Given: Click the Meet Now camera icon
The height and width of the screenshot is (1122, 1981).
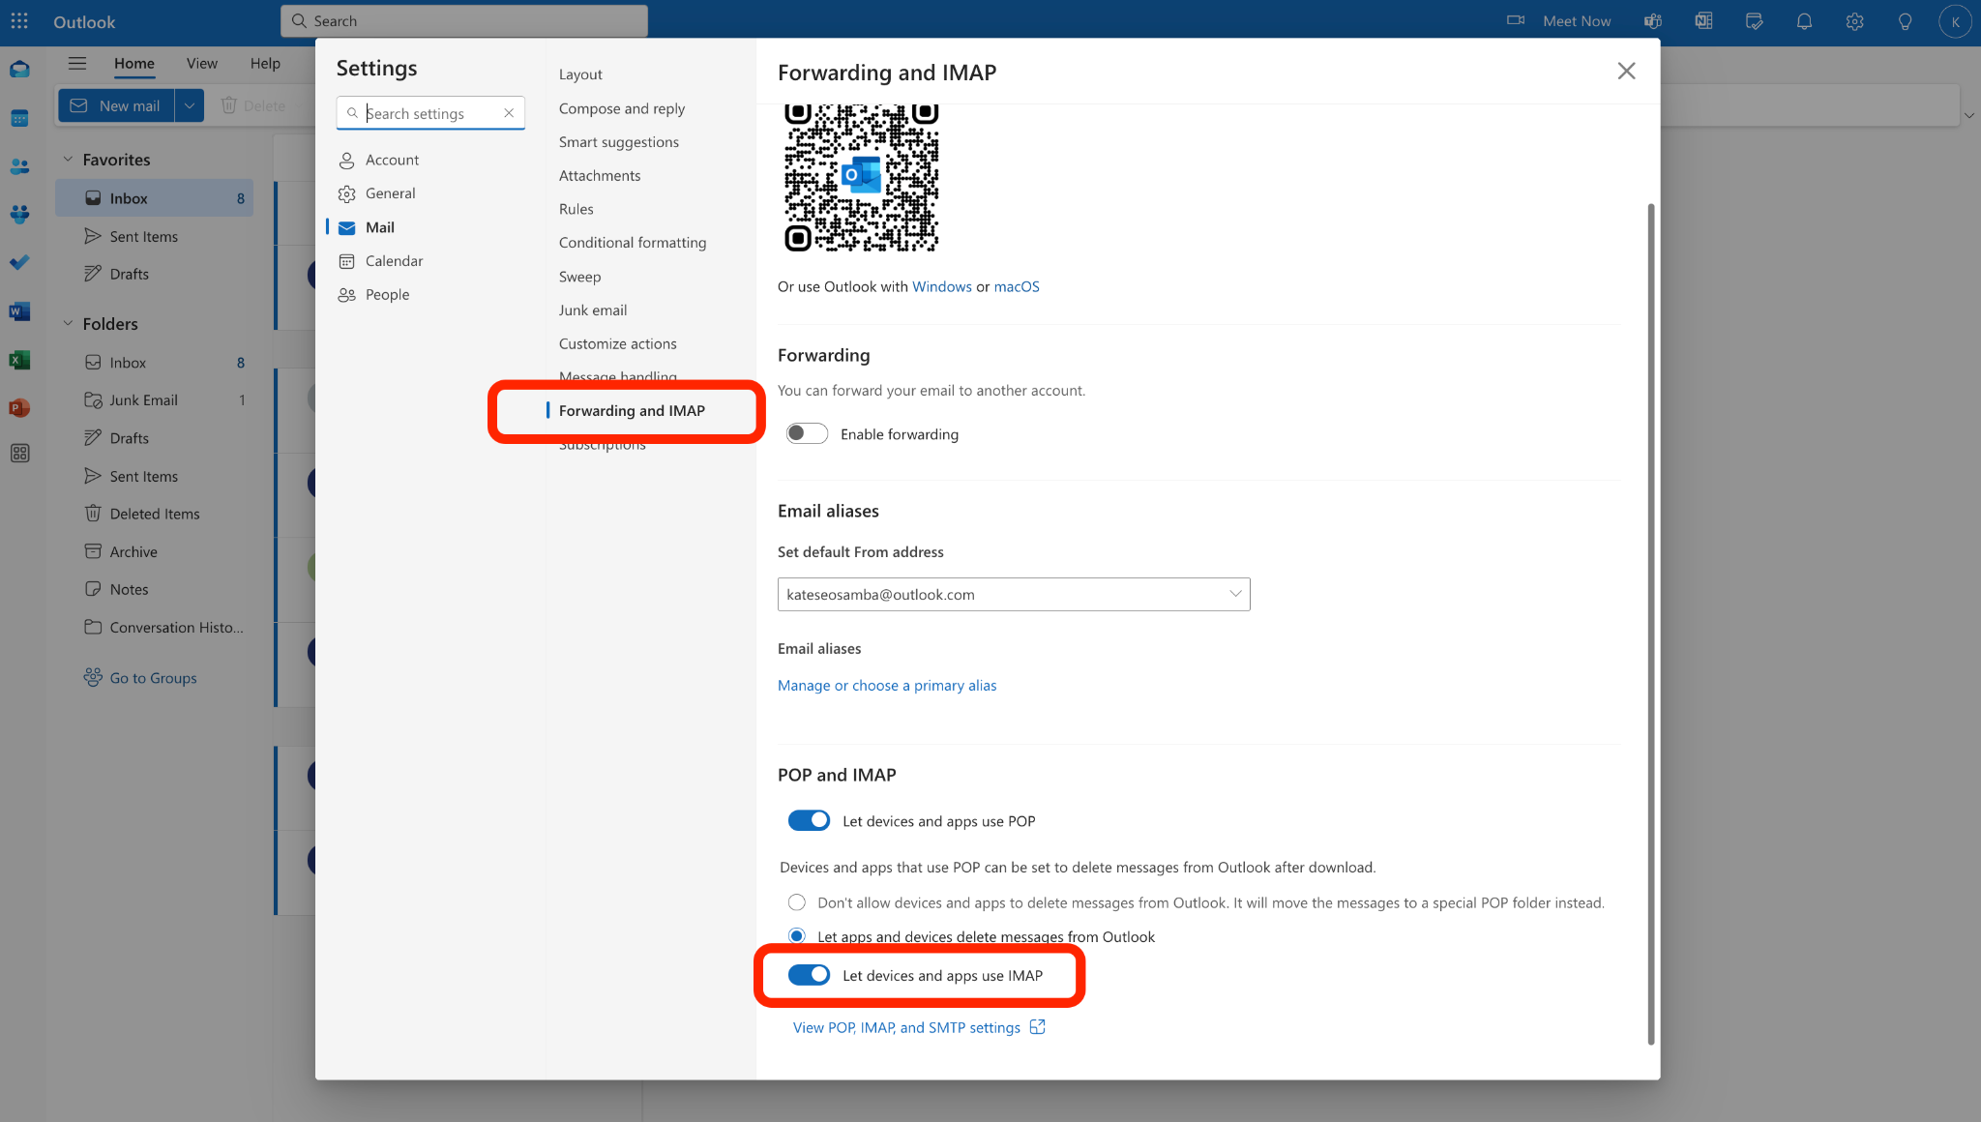Looking at the screenshot, I should click(x=1516, y=20).
